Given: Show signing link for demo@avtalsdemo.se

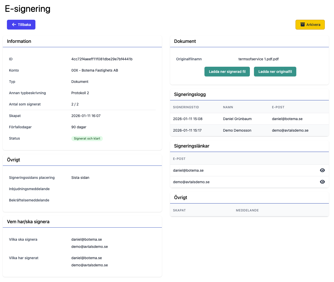Looking at the screenshot, I should pyautogui.click(x=322, y=182).
